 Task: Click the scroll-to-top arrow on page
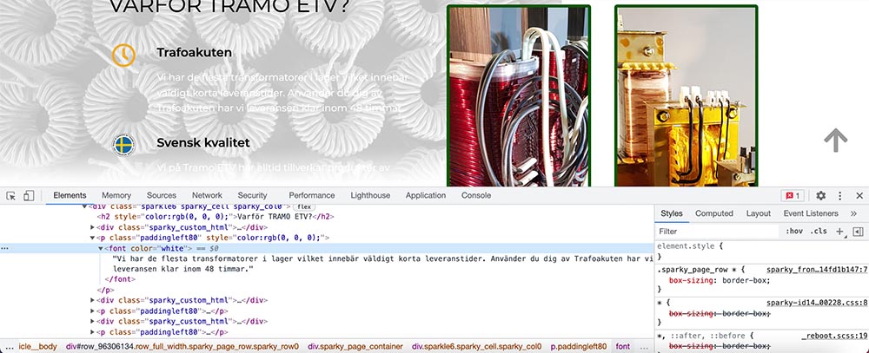[x=836, y=140]
